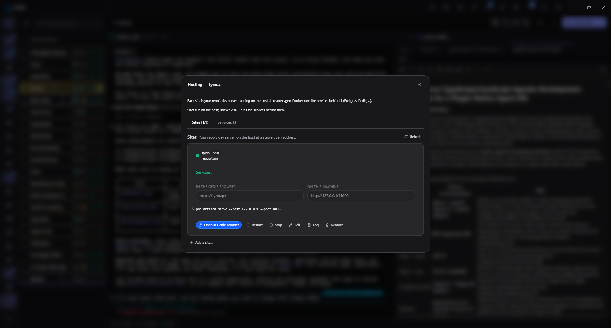
Task: Click the host label beside tynn
Action: 216,153
